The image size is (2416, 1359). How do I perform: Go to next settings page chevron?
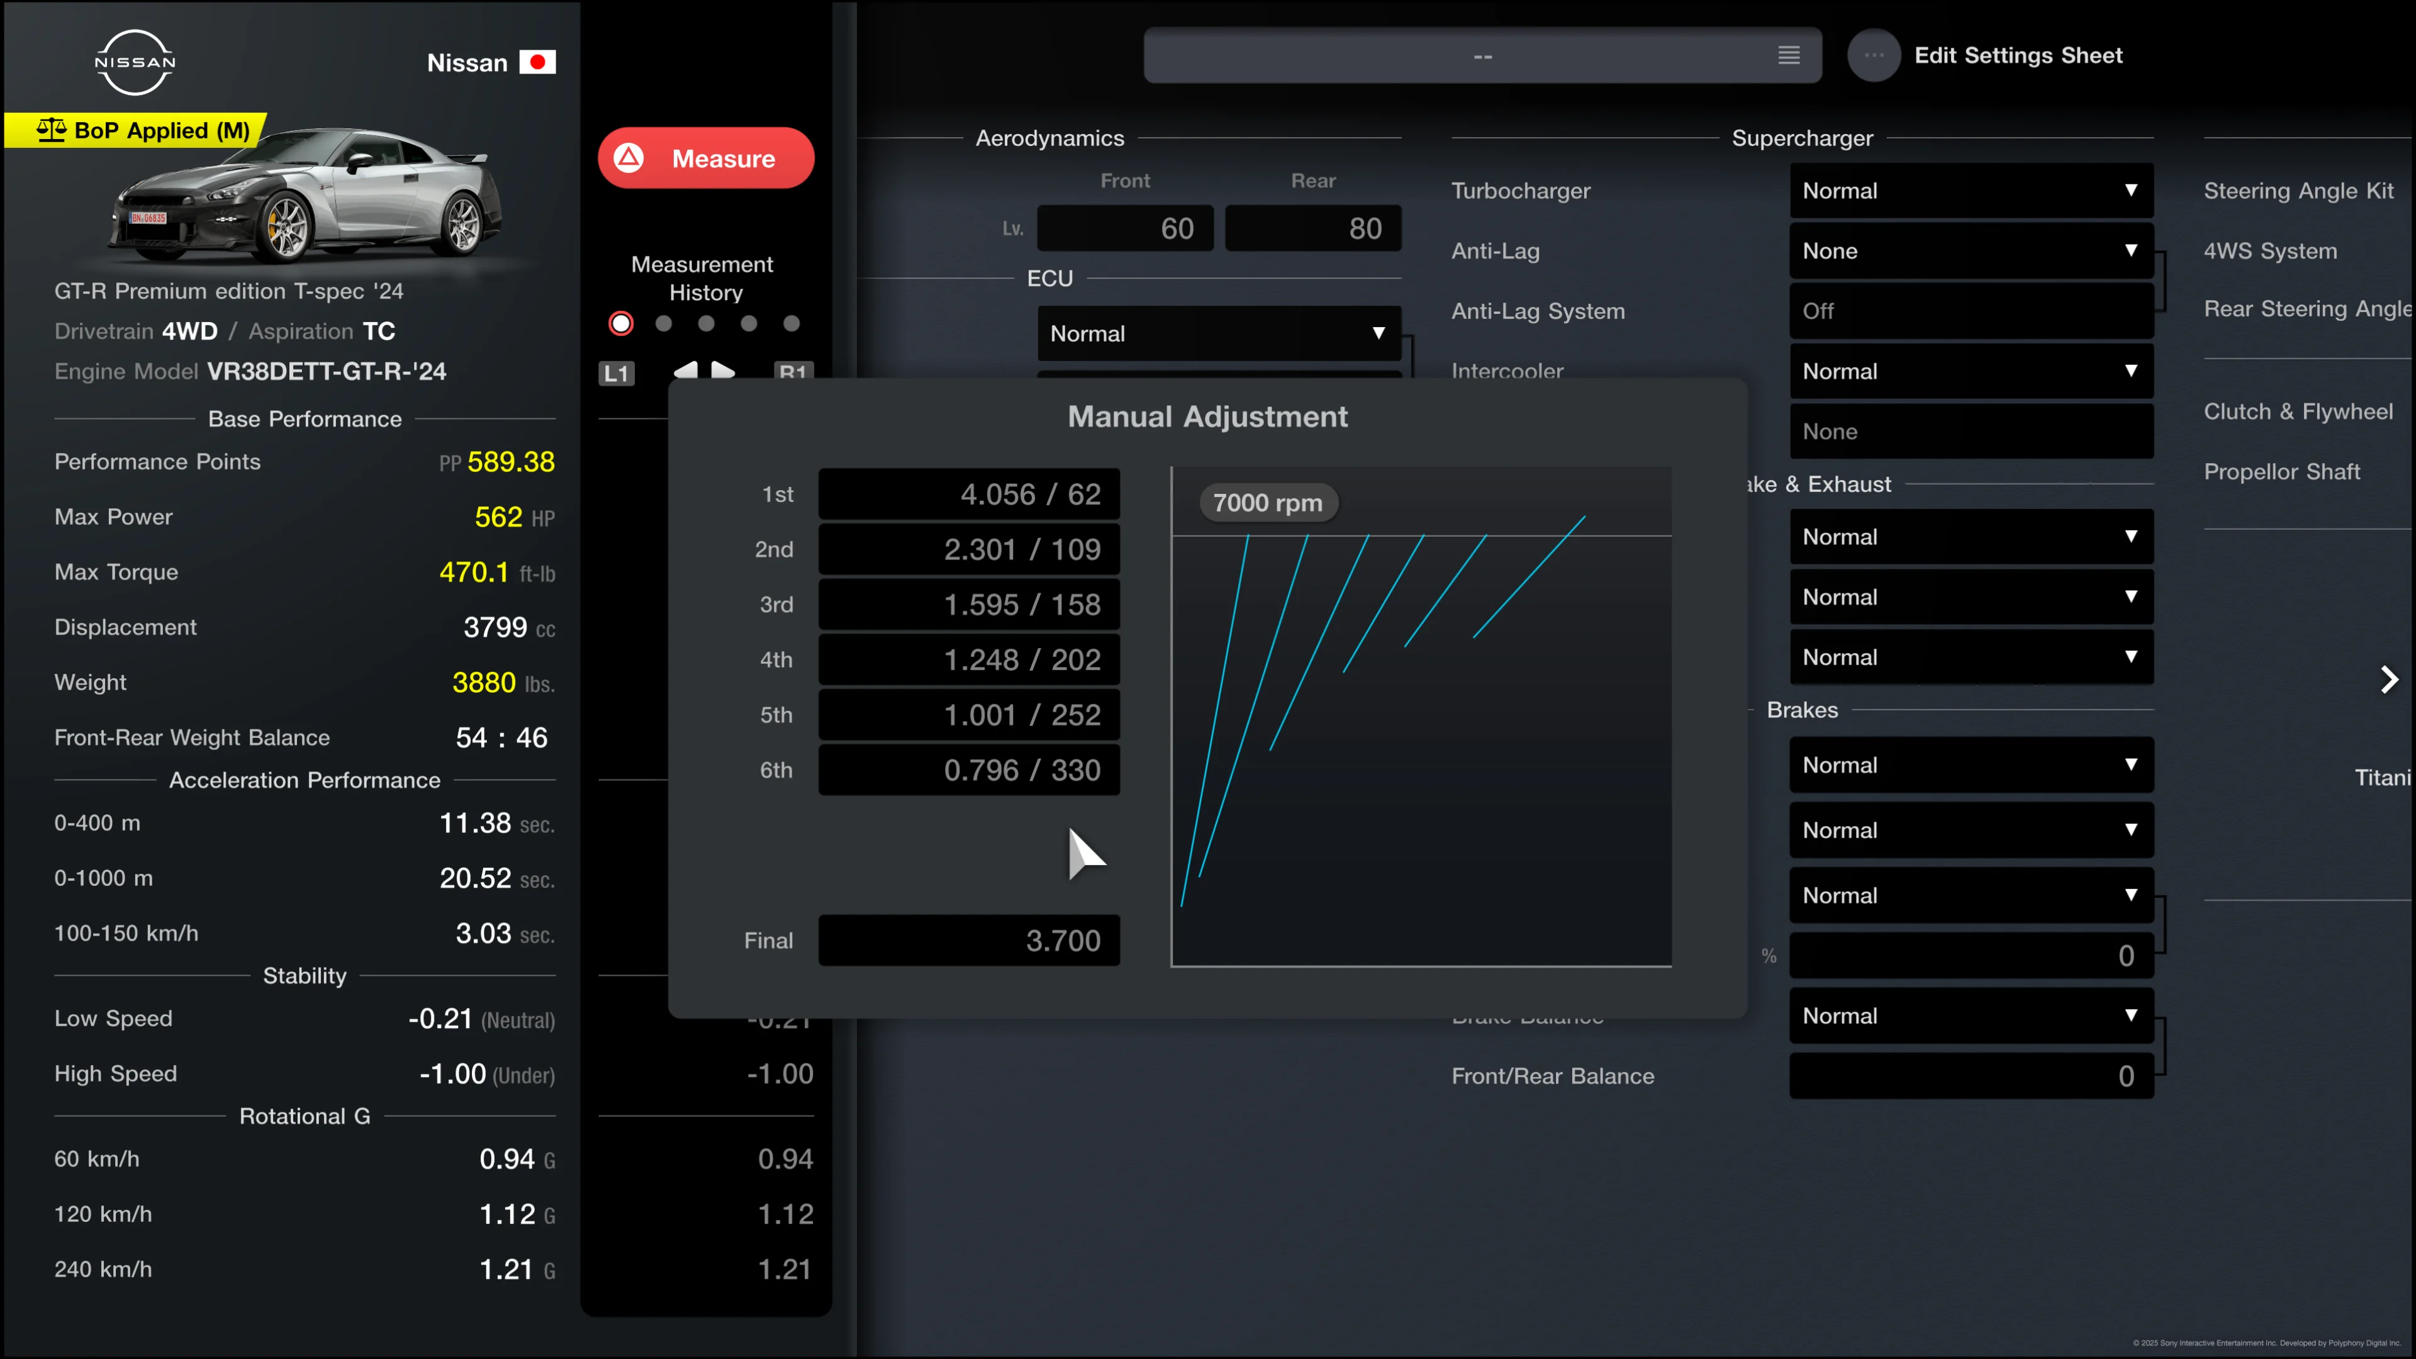point(2390,679)
